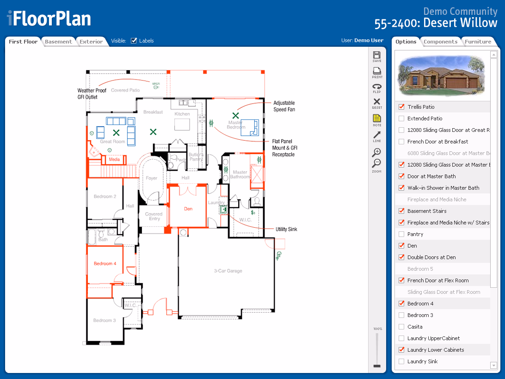Select the top sofa in Great Room
Image resolution: width=505 pixels, height=379 pixels.
pyautogui.click(x=116, y=121)
